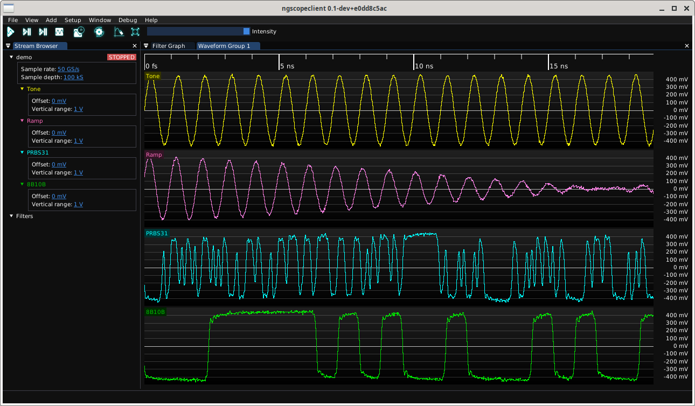This screenshot has height=406, width=695.
Task: Click the Sample depth label text
Action: coord(41,77)
